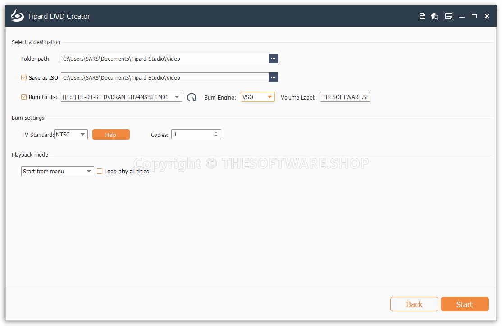Click the 'Copies:' label
Screen dimensions: 502x326
(x=160, y=135)
